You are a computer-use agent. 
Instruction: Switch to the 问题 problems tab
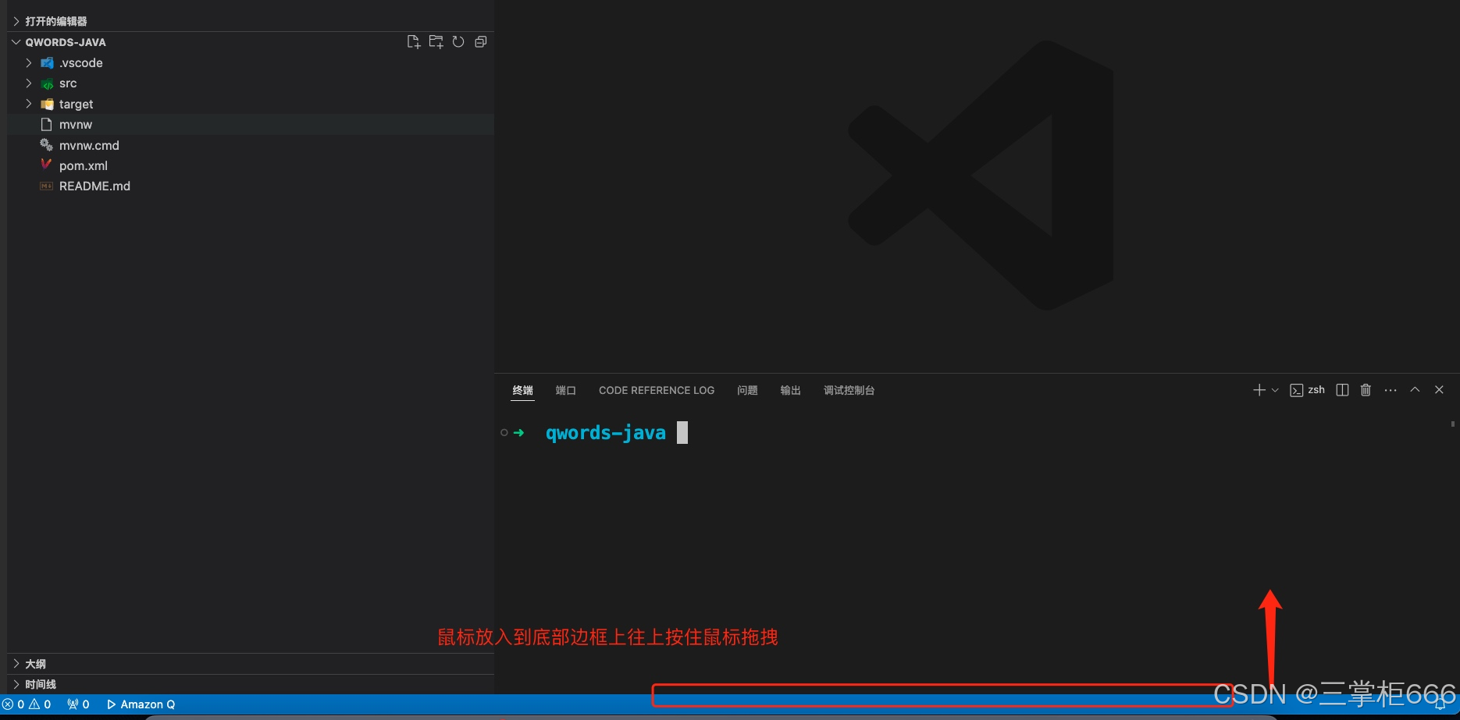tap(747, 390)
